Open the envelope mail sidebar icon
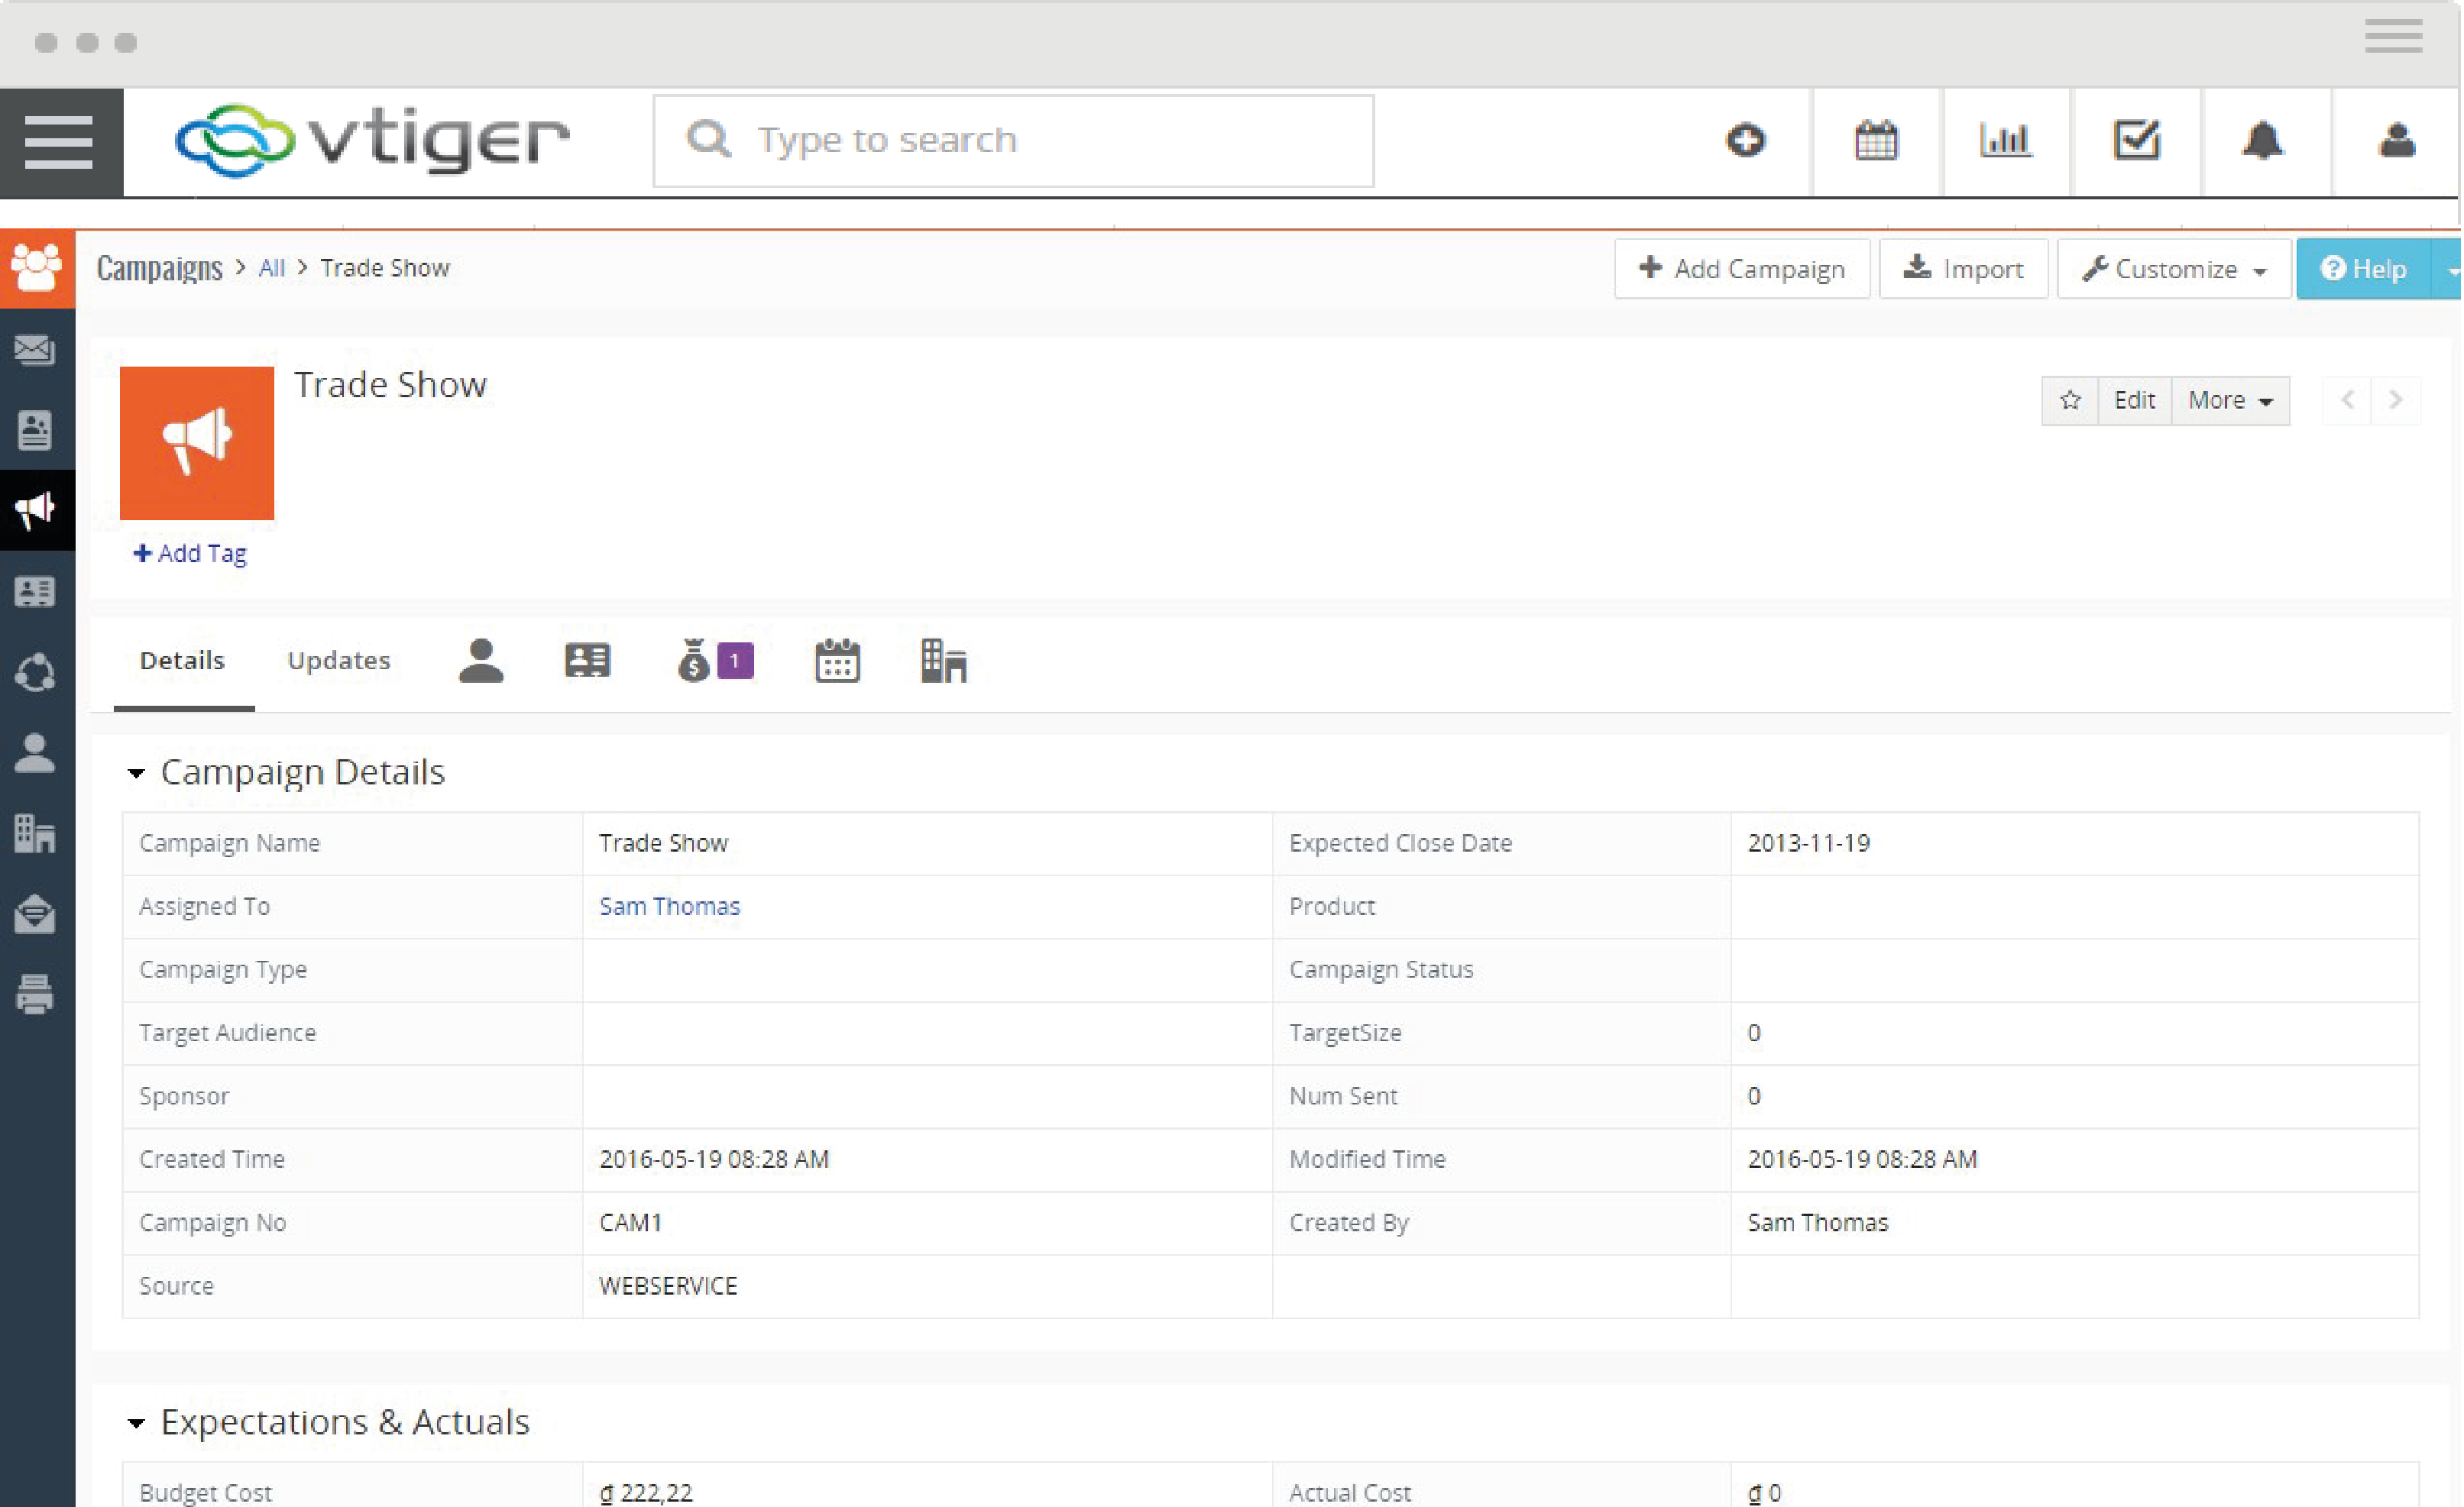This screenshot has width=2464, height=1507. tap(36, 349)
